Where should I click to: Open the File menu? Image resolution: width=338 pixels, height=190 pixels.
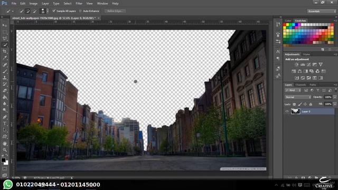coord(14,4)
